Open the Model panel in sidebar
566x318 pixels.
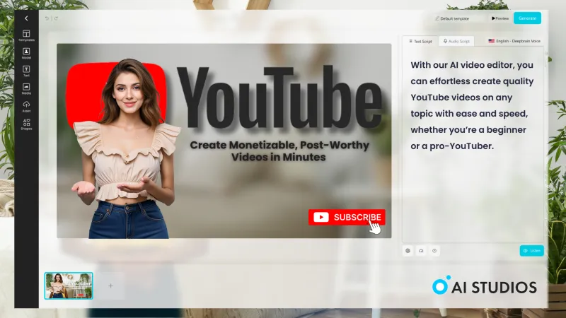[26, 54]
